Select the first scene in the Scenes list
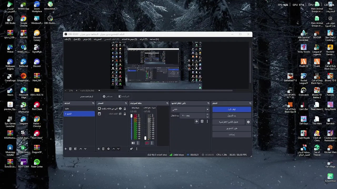 click(79, 108)
